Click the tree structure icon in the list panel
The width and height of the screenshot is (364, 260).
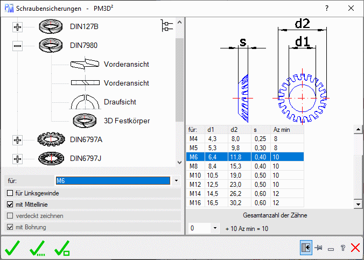click(167, 25)
